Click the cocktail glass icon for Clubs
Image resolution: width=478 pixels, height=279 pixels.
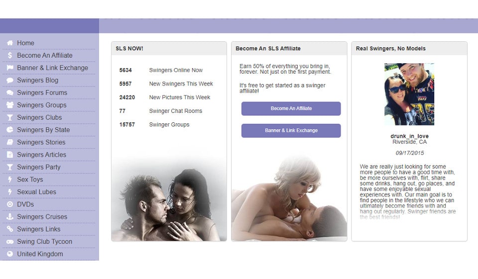[x=10, y=118]
